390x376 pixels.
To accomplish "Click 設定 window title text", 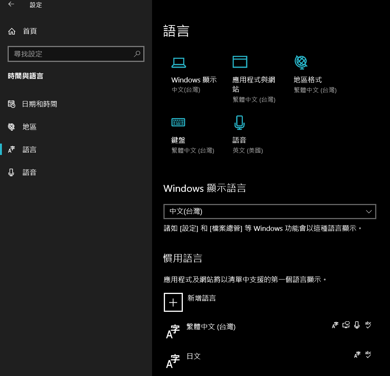I will (x=36, y=5).
